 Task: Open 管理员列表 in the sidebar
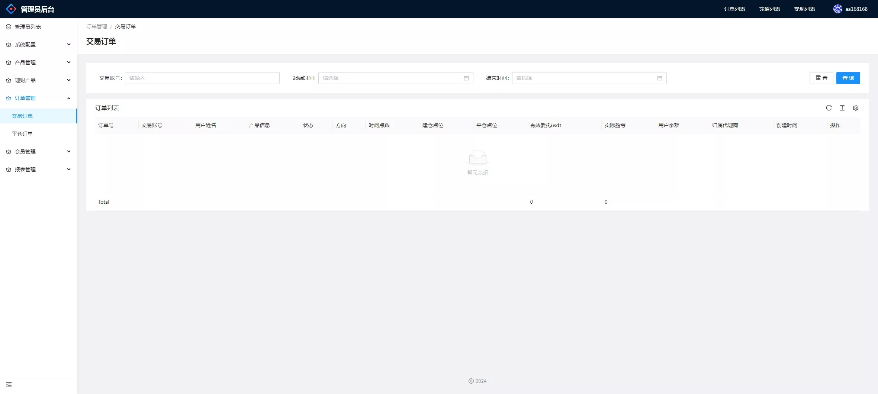point(28,27)
